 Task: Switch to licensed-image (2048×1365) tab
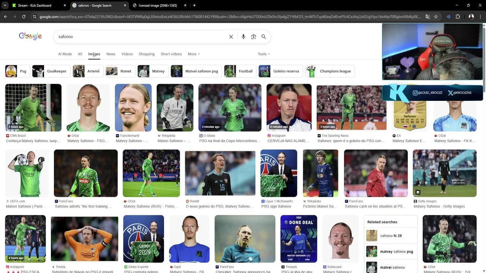158,6
